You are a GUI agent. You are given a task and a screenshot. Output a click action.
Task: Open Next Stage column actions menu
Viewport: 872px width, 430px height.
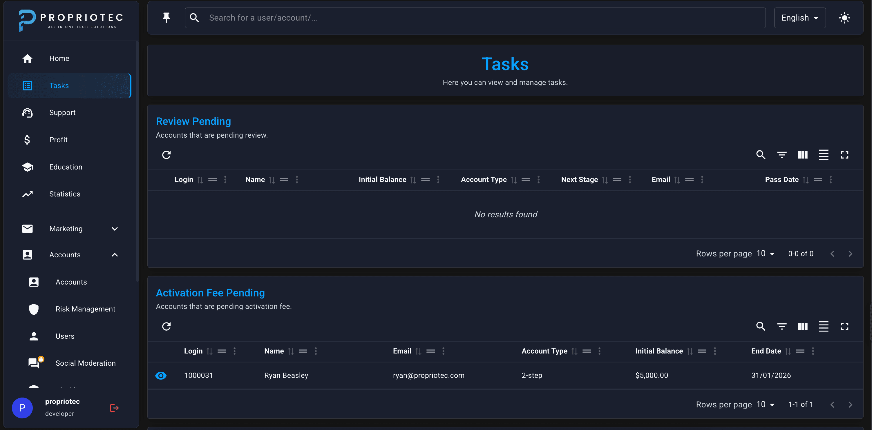click(x=630, y=180)
